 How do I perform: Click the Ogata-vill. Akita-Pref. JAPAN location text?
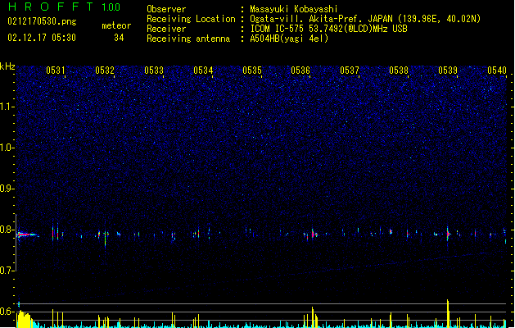pos(365,19)
